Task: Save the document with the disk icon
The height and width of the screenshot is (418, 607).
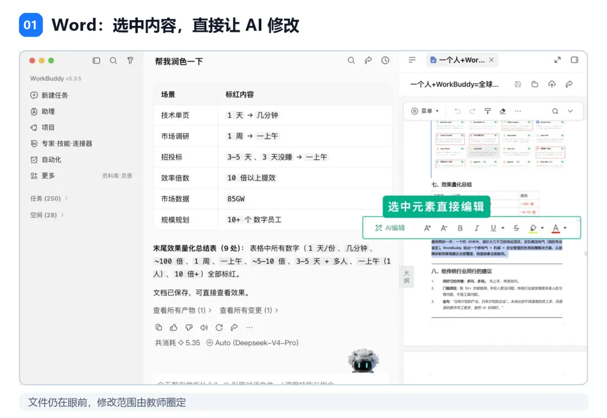Action: click(x=518, y=84)
